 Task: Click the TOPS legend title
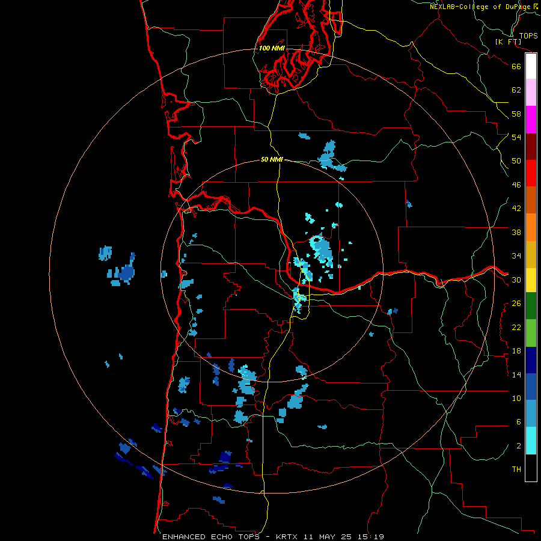click(x=528, y=35)
